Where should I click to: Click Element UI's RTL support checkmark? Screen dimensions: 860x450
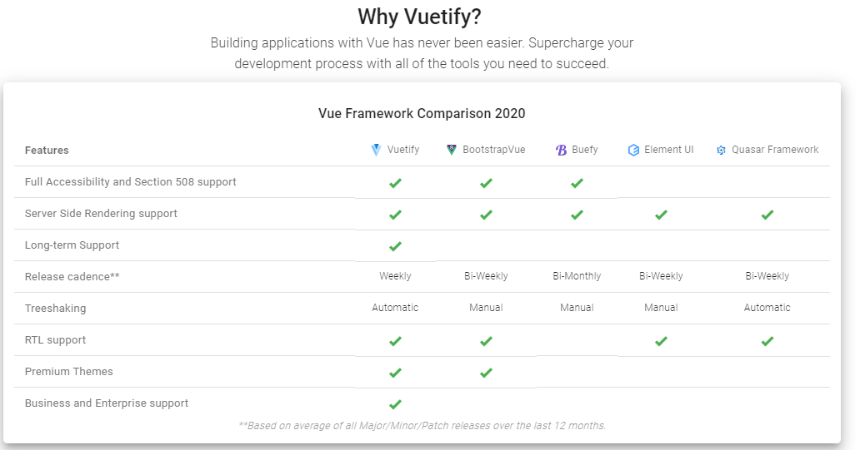661,340
